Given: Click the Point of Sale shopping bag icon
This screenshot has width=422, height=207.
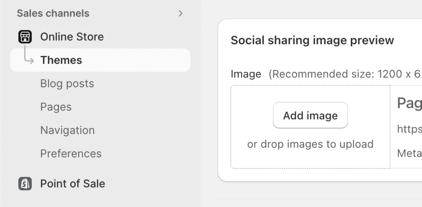Looking at the screenshot, I should pos(25,184).
